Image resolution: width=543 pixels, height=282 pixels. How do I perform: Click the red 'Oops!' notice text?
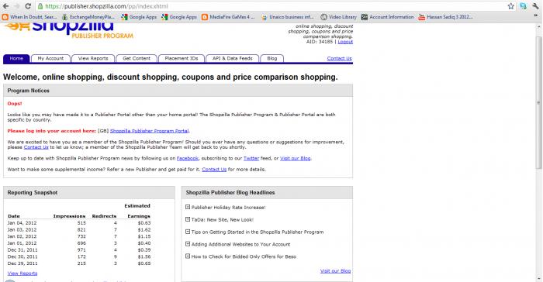tap(15, 104)
